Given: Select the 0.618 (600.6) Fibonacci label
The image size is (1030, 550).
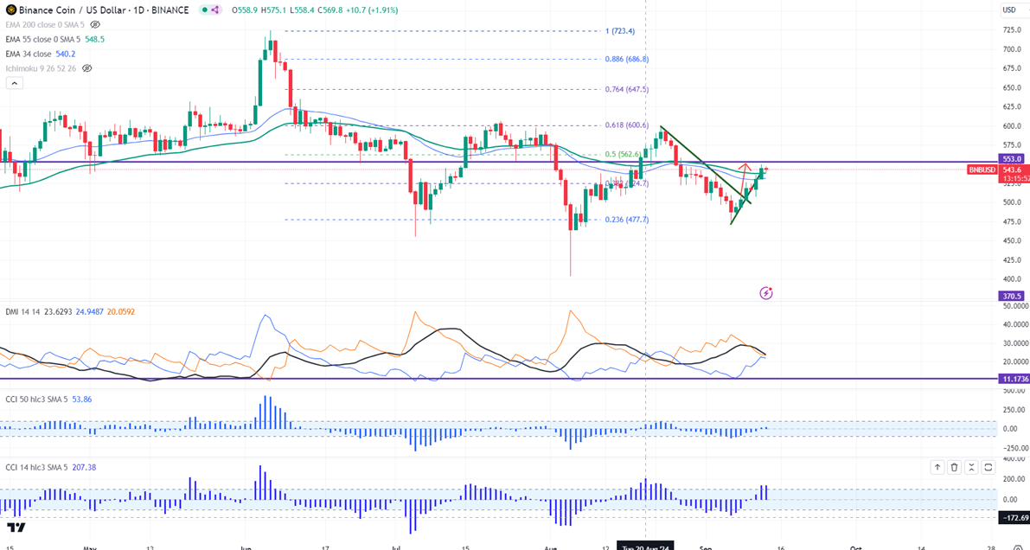Looking at the screenshot, I should coord(627,125).
